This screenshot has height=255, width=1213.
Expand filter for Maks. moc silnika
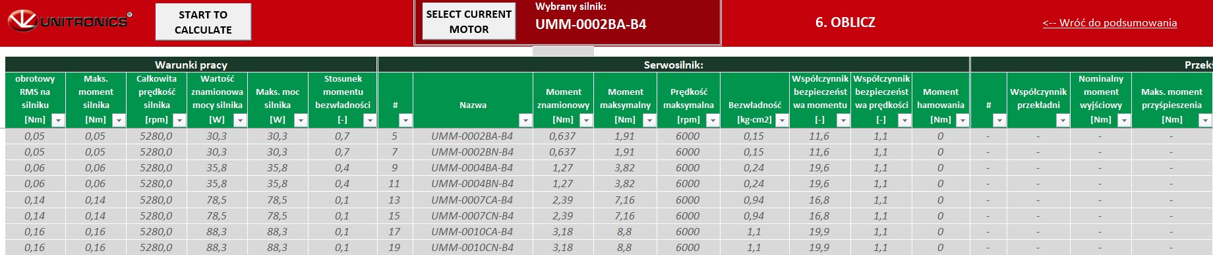[301, 120]
